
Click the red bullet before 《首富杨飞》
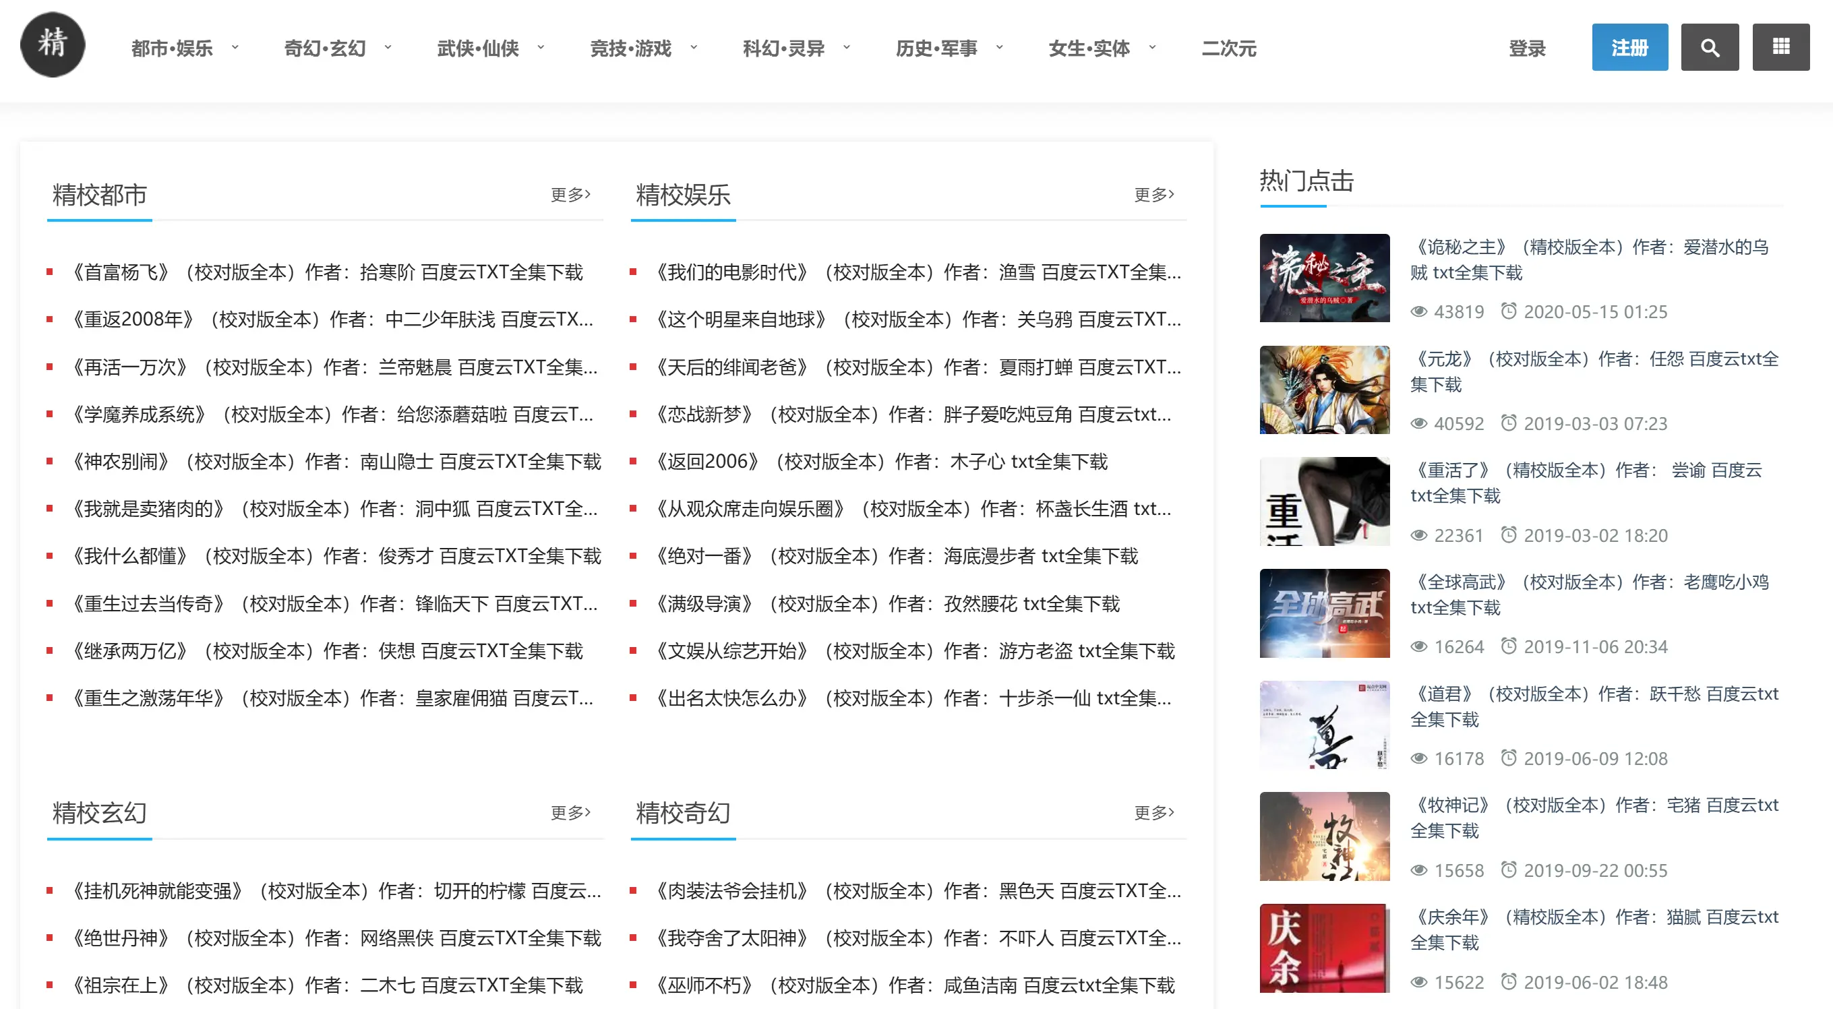(x=49, y=272)
